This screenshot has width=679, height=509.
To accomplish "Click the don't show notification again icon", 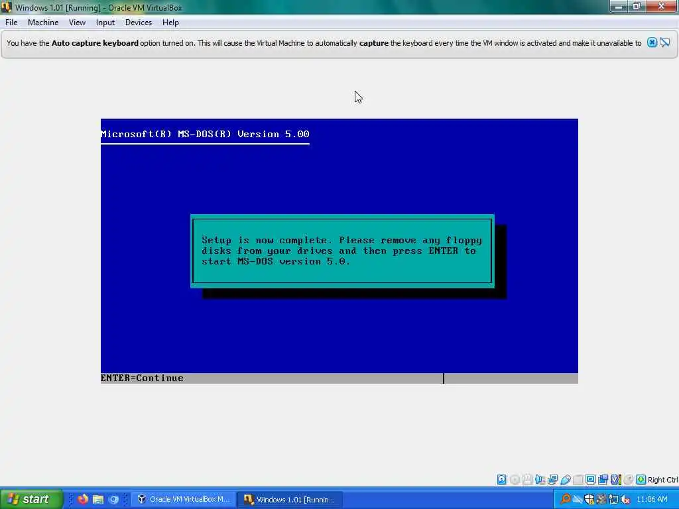I will (x=665, y=42).
